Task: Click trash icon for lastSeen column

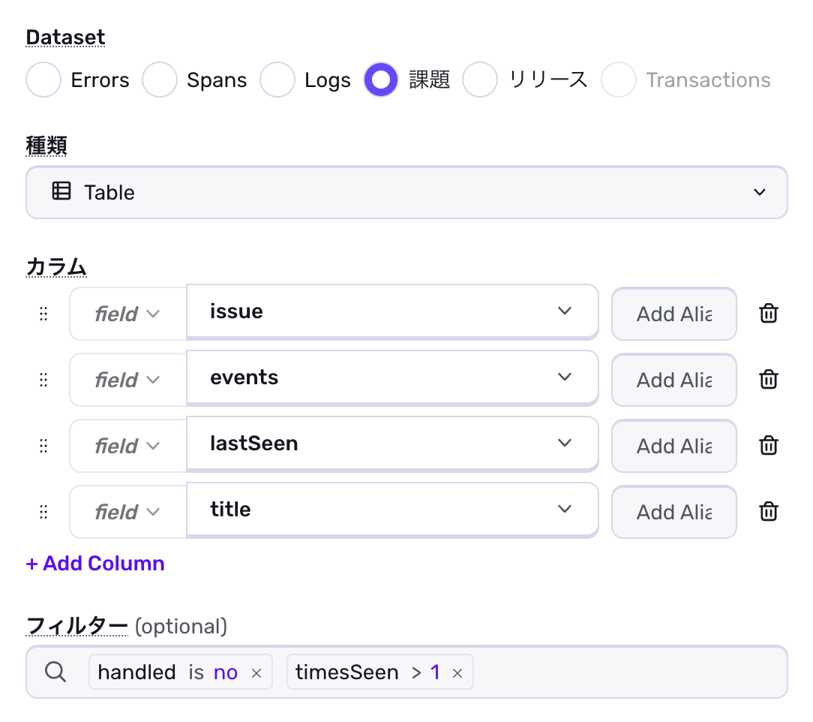Action: [x=768, y=446]
